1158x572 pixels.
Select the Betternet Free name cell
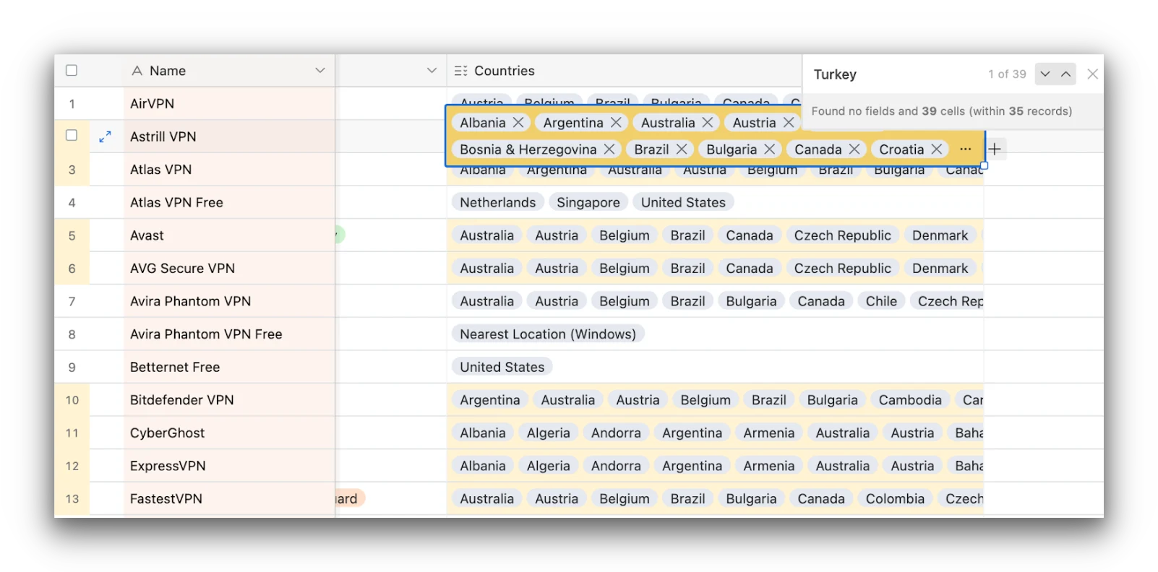229,368
